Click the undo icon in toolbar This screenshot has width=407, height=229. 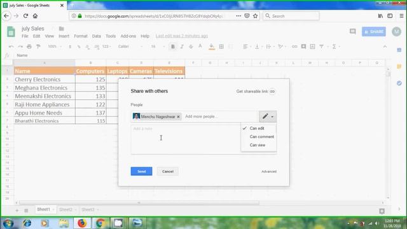click(x=11, y=46)
